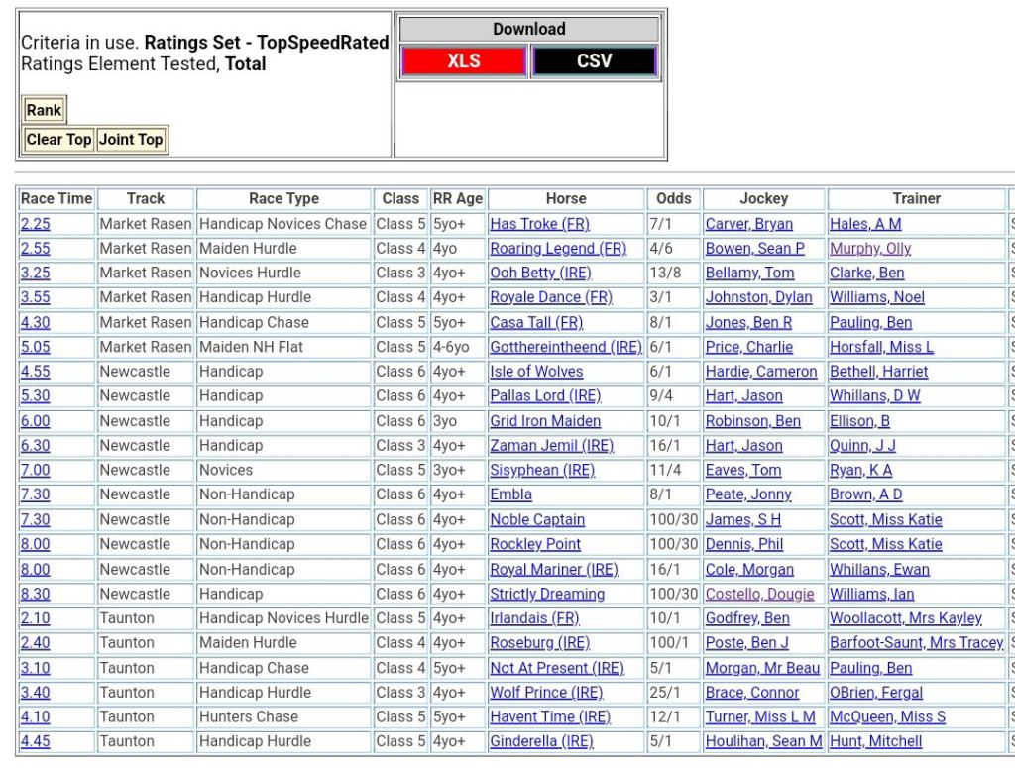The height and width of the screenshot is (768, 1015).
Task: Open trainer Murphy, Olly page
Action: pyautogui.click(x=869, y=249)
